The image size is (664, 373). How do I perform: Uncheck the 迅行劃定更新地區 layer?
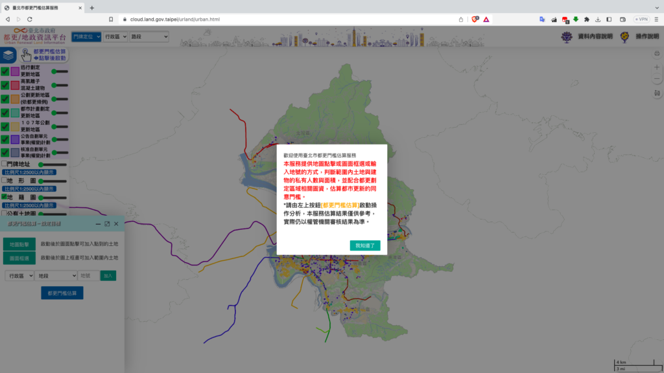tap(5, 71)
